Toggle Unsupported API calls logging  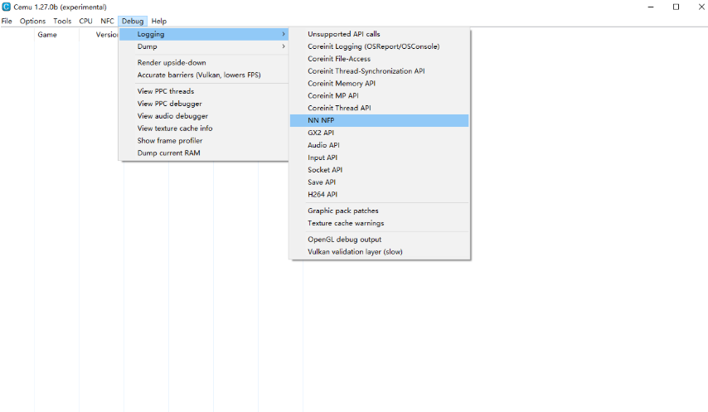[343, 34]
